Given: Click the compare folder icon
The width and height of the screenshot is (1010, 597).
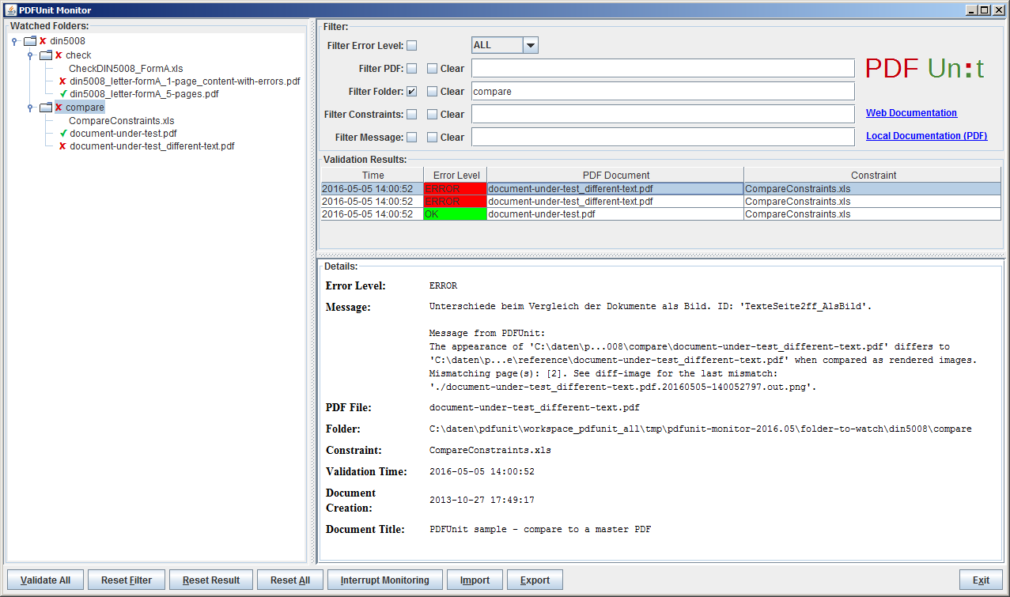Looking at the screenshot, I should tap(46, 108).
